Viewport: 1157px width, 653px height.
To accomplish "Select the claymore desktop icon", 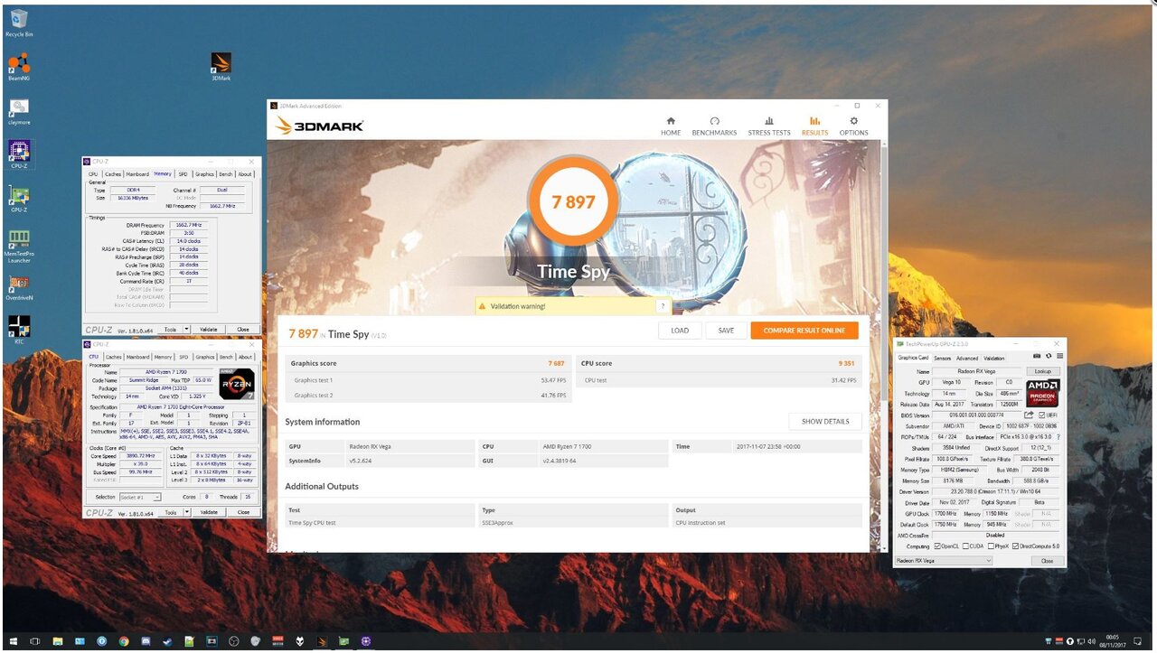I will point(19,112).
